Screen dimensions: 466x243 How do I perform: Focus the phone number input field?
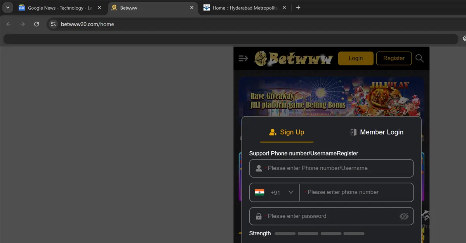[x=356, y=192]
